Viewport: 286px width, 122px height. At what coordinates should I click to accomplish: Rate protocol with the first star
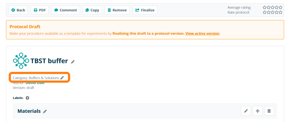[x=265, y=12]
